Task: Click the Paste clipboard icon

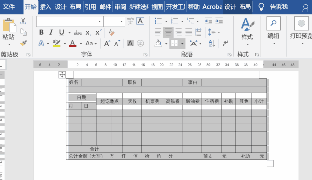Action: (9, 25)
